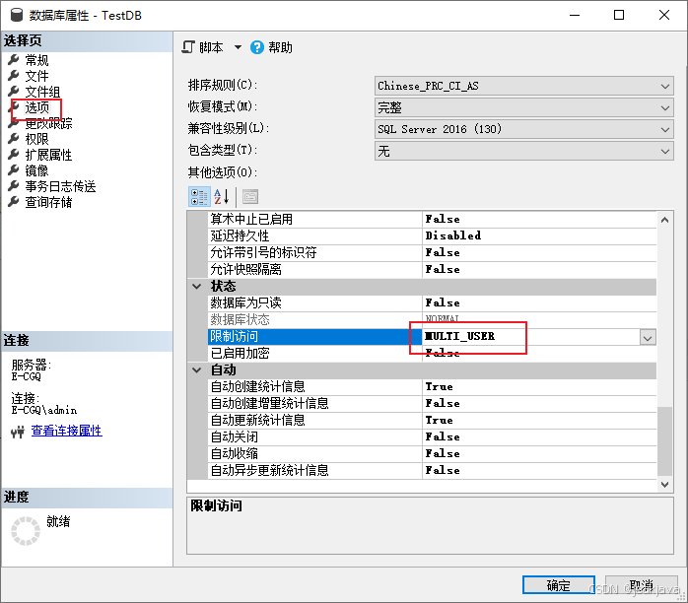Screen dimensions: 688x603
Task: Click the 确定 button
Action: pos(559,585)
